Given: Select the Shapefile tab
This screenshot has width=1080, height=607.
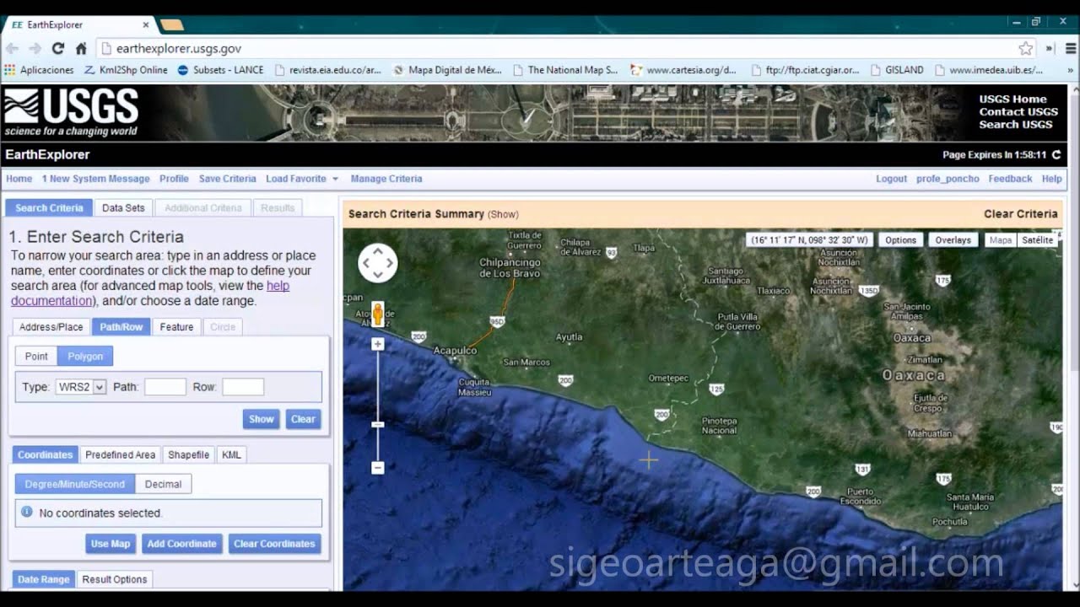Looking at the screenshot, I should tap(188, 454).
